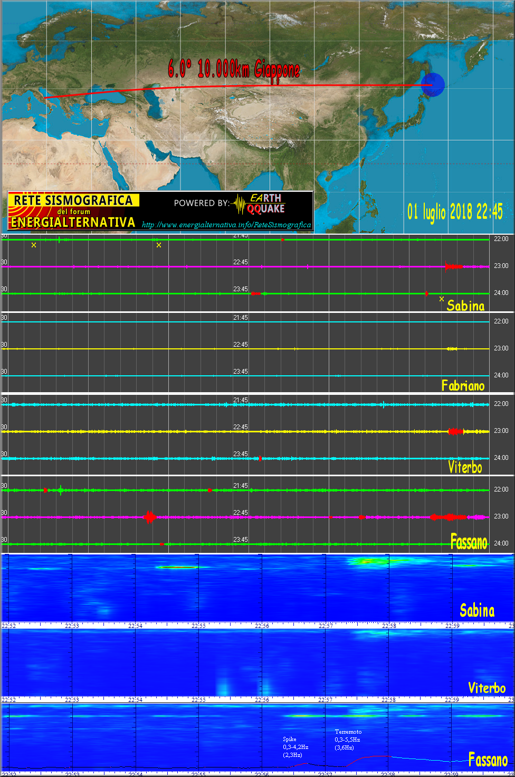Click the 22:45 mid label on the Viterbo trace
Image resolution: width=515 pixels, height=777 pixels.
(x=241, y=427)
